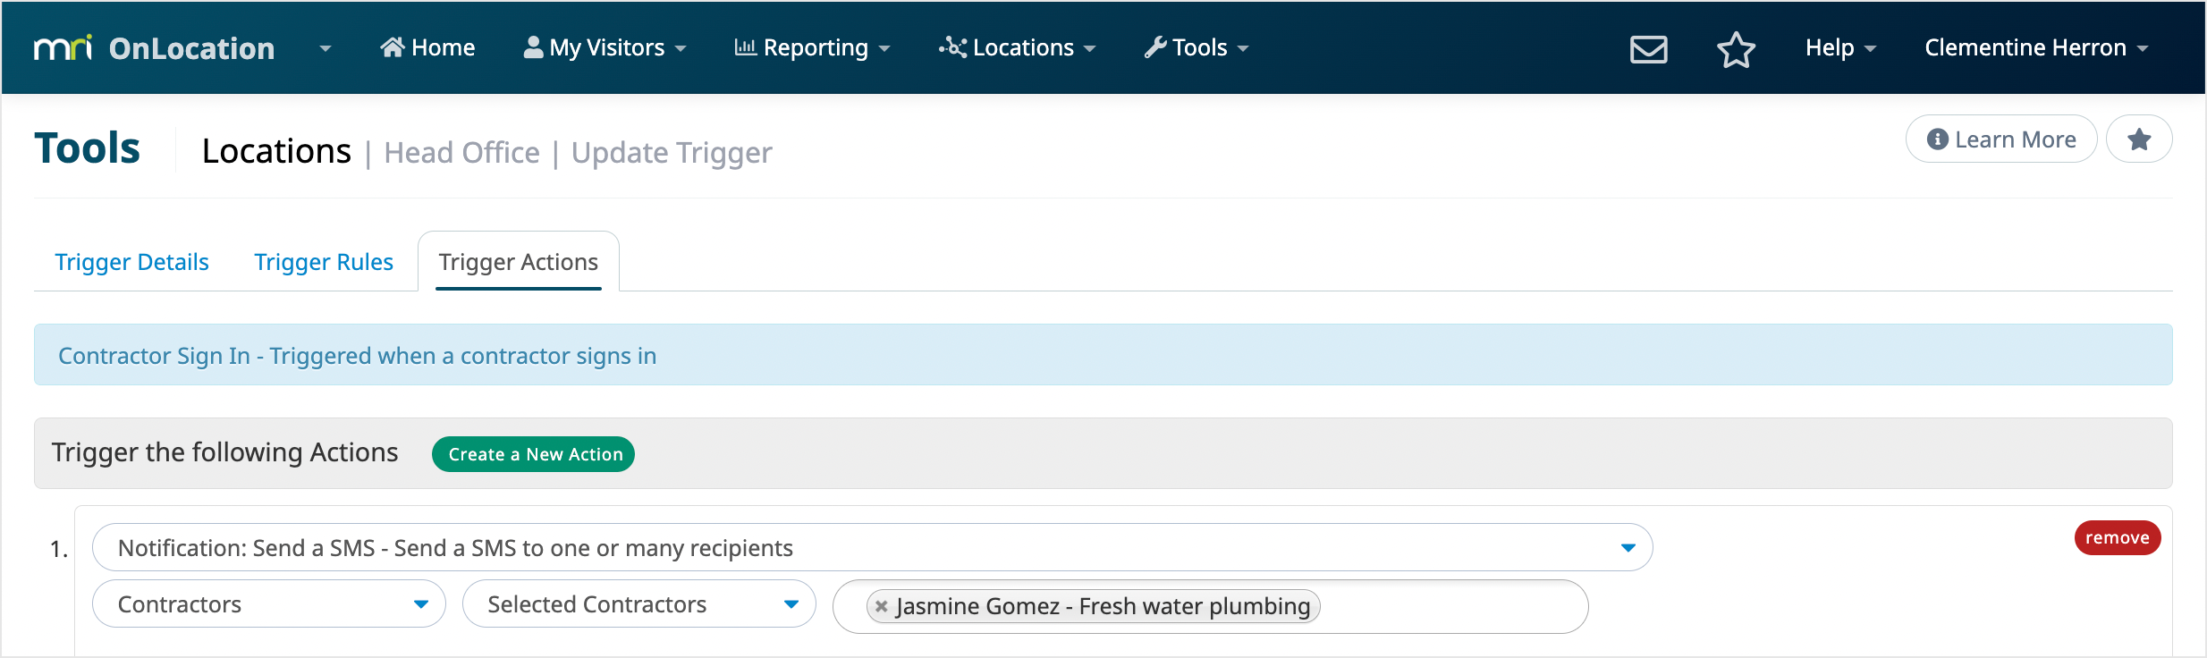
Task: Open the My Visitors menu
Action: [x=605, y=48]
